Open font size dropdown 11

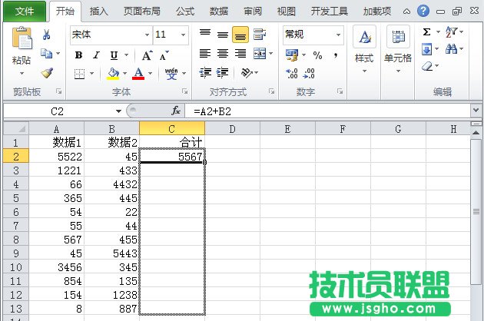(184, 35)
